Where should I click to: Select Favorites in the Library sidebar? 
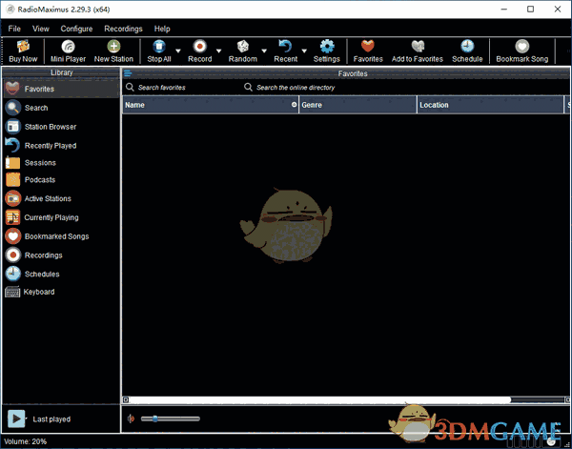(x=61, y=89)
